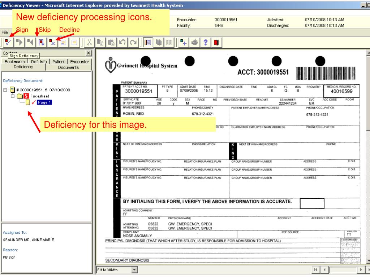The width and height of the screenshot is (370, 277).
Task: Jump to the first page button
Action: (x=315, y=270)
